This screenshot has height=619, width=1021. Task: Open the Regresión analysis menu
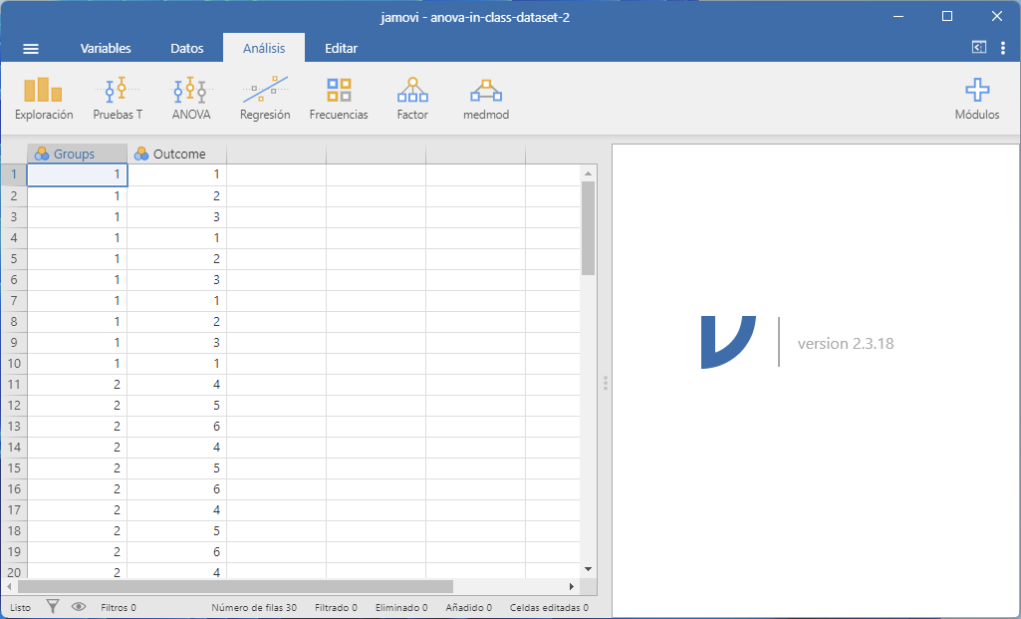[x=265, y=99]
